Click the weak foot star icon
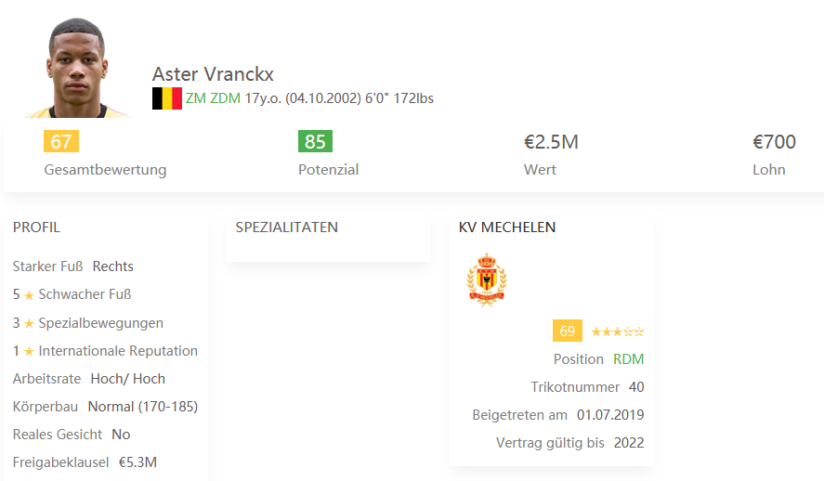The height and width of the screenshot is (481, 824). click(x=29, y=295)
